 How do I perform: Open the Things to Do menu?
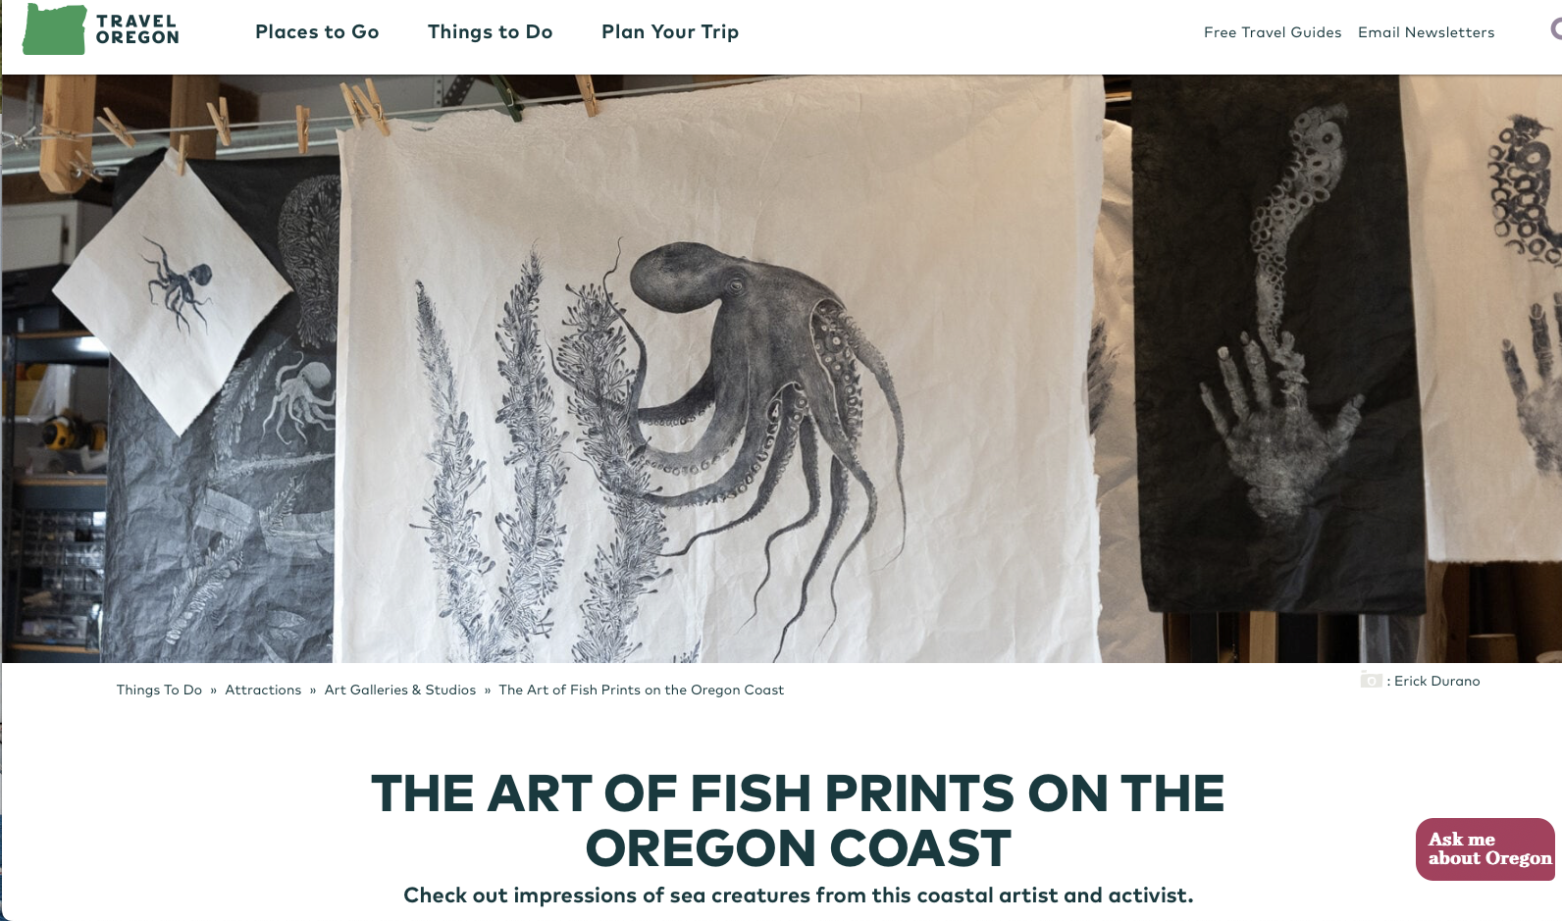click(490, 31)
